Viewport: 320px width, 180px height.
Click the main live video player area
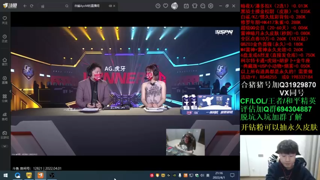point(125,91)
